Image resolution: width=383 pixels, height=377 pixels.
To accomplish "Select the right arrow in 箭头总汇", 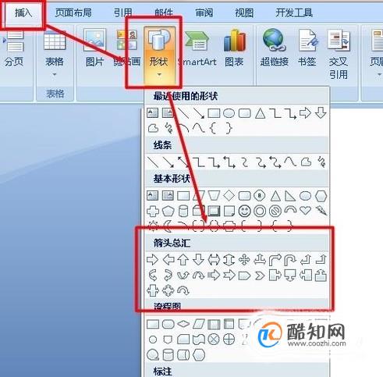I will pos(152,260).
